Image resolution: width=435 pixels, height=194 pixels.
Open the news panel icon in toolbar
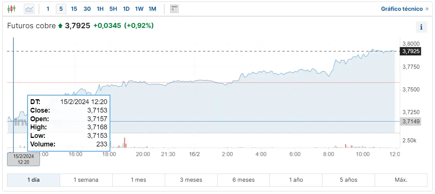click(174, 9)
